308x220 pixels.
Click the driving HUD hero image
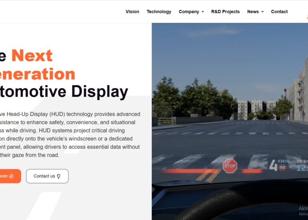tap(230, 121)
